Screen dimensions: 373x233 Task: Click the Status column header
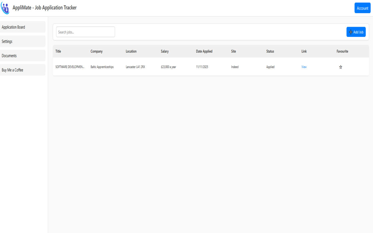tap(270, 51)
